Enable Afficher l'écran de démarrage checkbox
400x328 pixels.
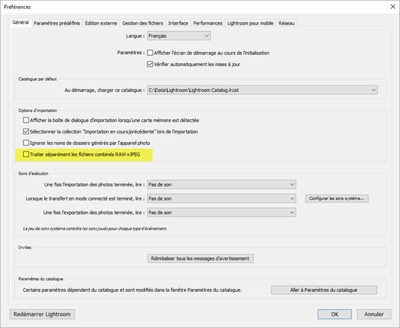[150, 53]
